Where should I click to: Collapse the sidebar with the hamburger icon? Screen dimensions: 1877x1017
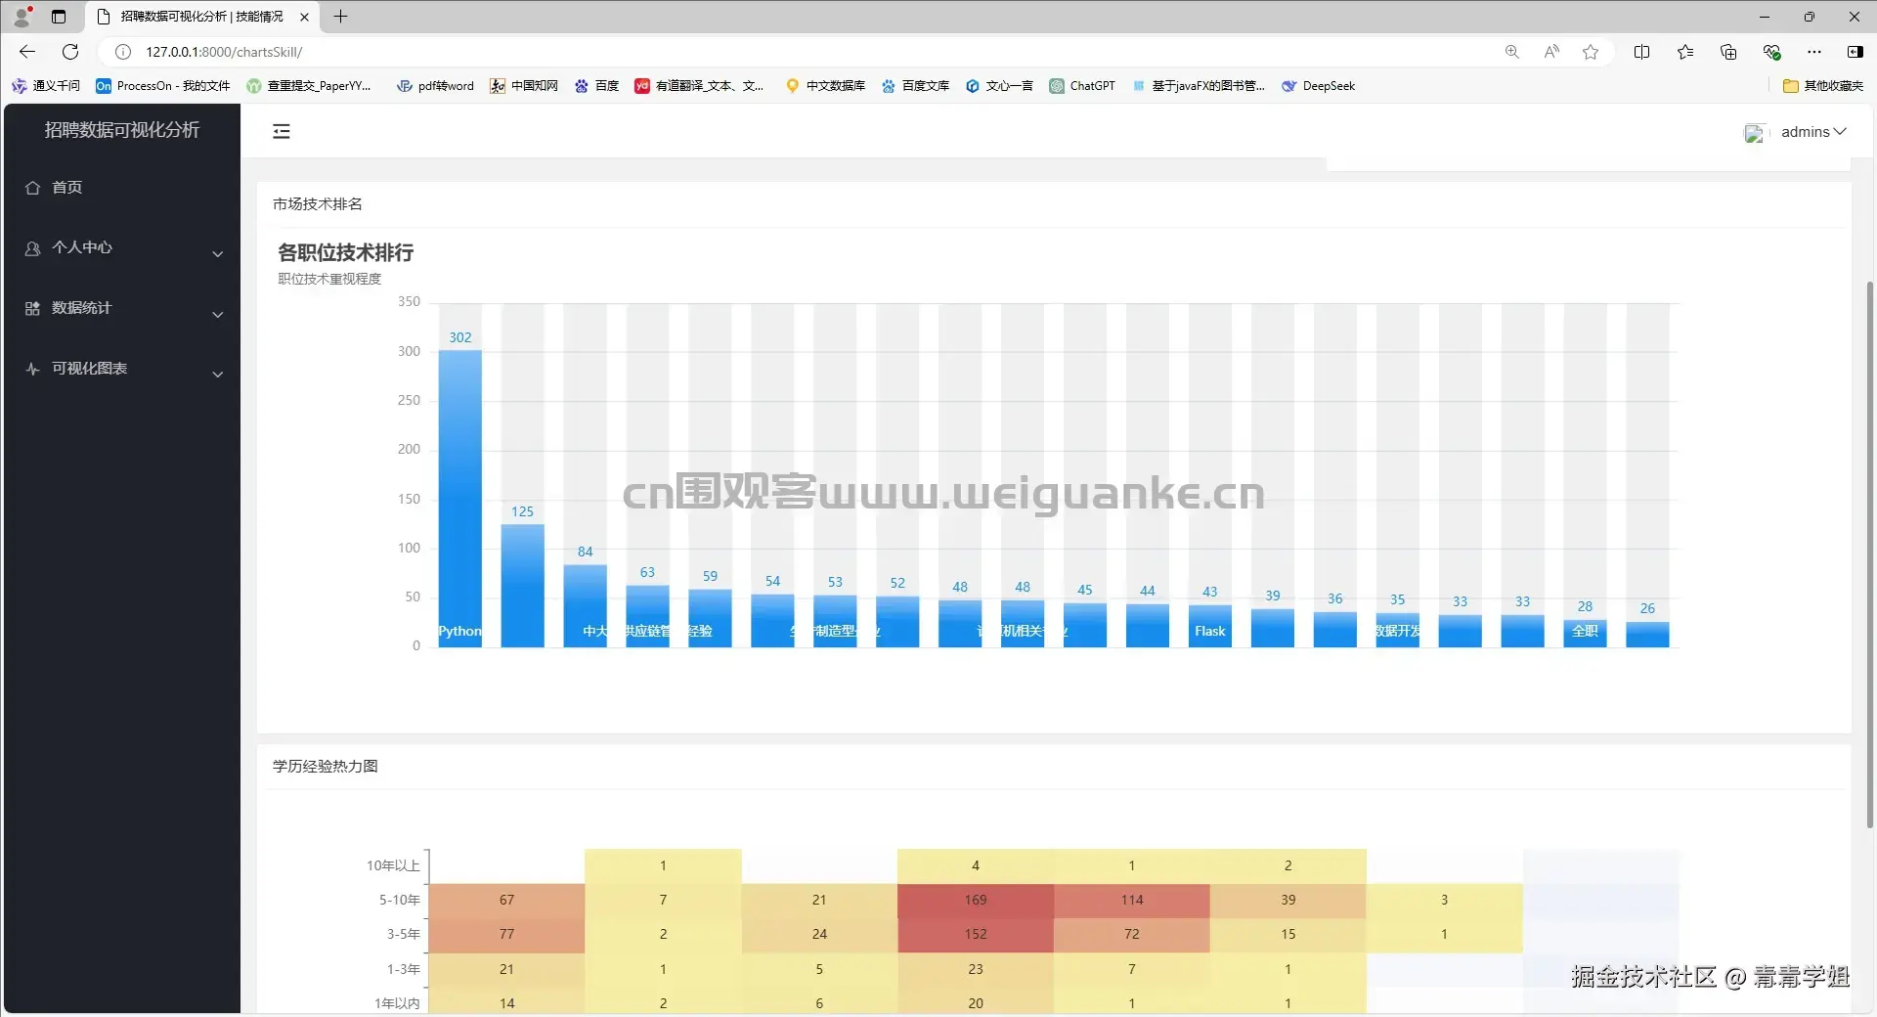pos(282,131)
